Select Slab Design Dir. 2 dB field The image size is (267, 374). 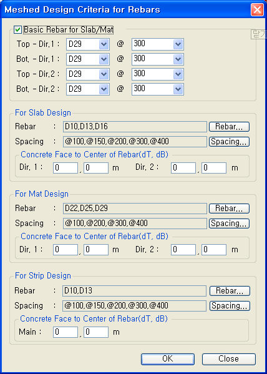click(x=214, y=168)
